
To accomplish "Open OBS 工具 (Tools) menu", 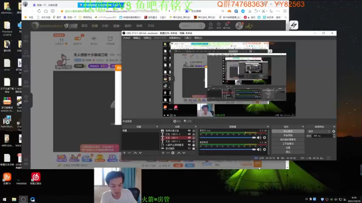I will click(x=187, y=38).
